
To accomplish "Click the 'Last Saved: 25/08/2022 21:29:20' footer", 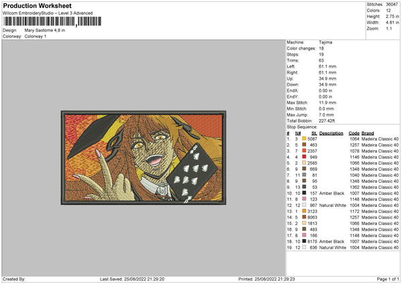I will point(132,279).
